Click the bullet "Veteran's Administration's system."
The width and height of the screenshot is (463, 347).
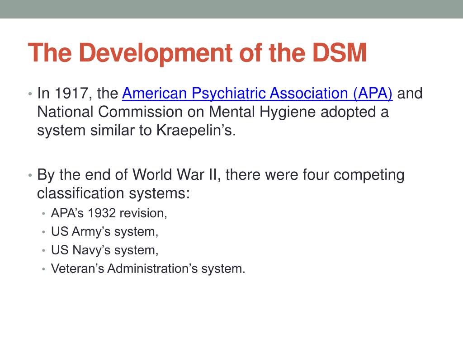(x=148, y=268)
